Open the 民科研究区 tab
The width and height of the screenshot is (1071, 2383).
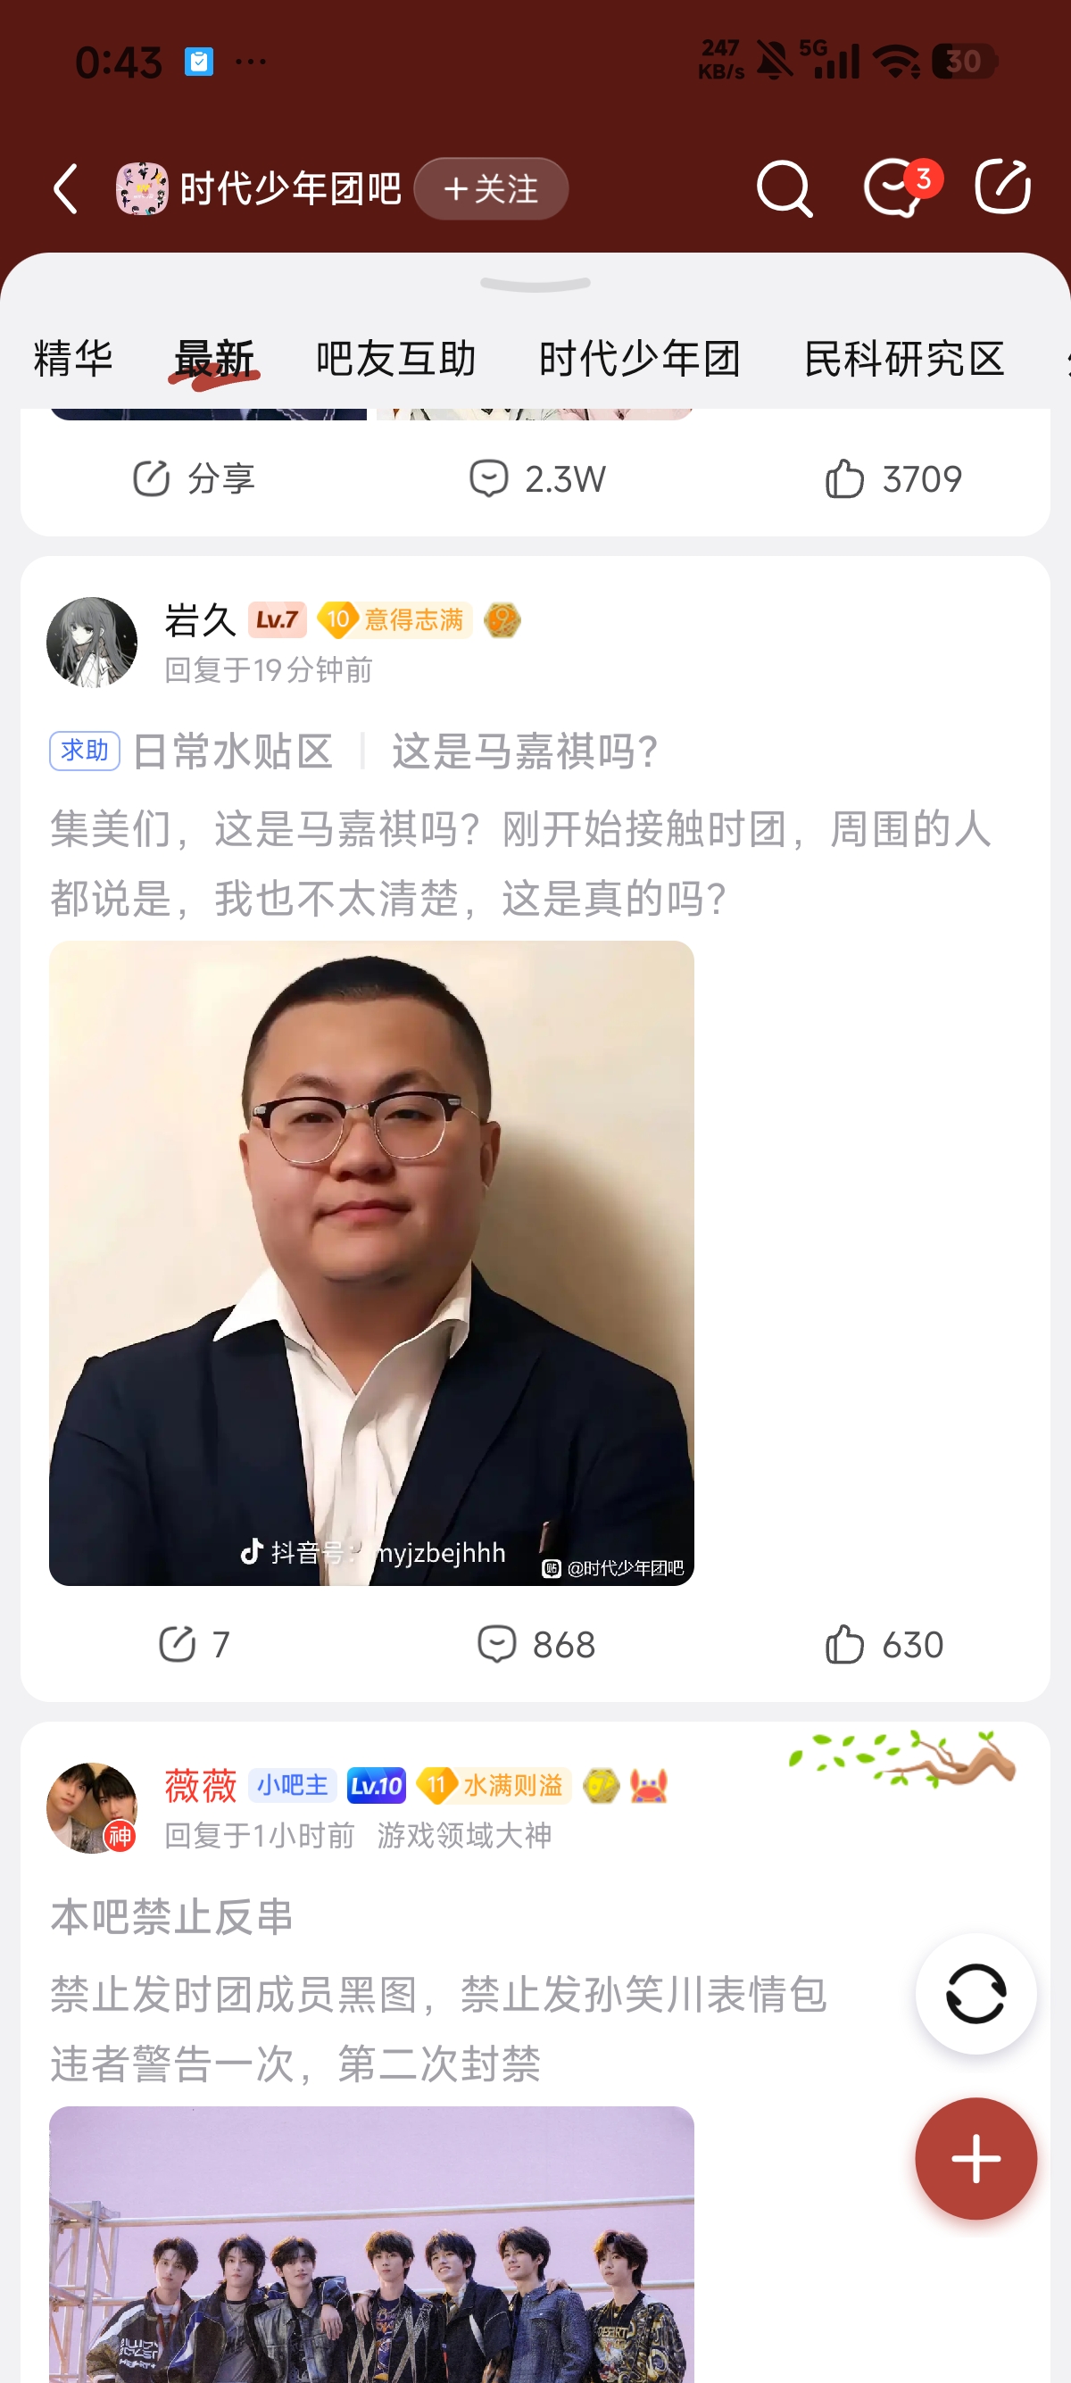click(x=903, y=359)
